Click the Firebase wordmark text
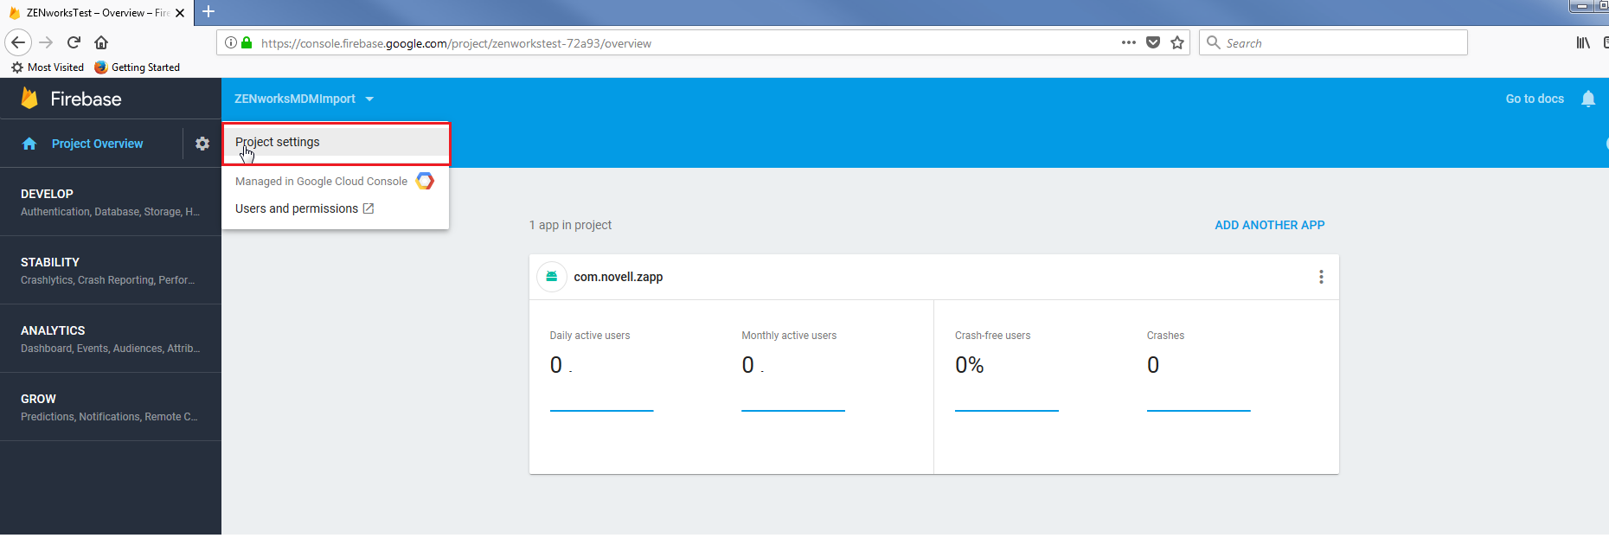The height and width of the screenshot is (538, 1609). 87,99
